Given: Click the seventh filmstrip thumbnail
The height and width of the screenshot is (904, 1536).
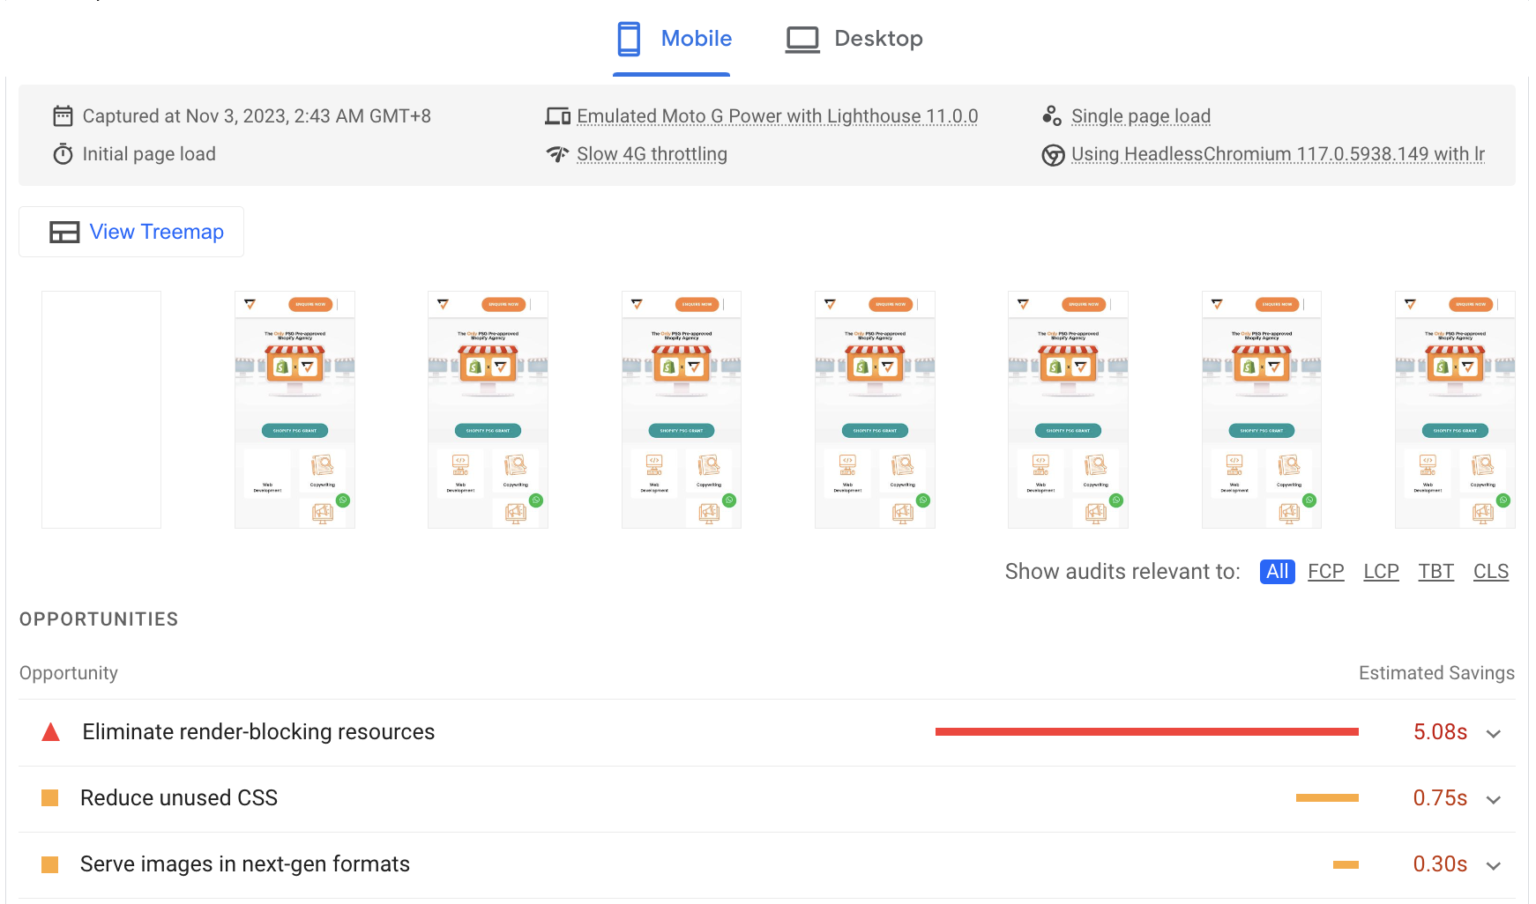Looking at the screenshot, I should click(x=1262, y=410).
